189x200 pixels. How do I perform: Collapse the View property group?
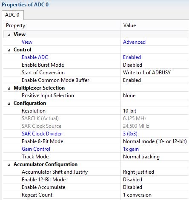pos(9,35)
